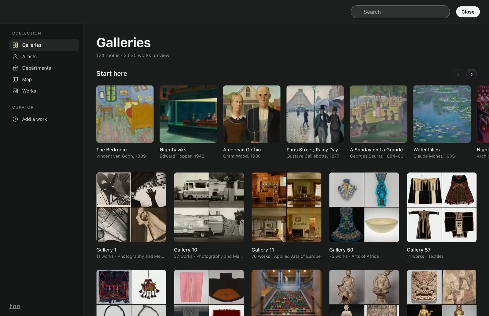Select A Sunday on La Grande Jatte image
This screenshot has height=316, width=489.
(379, 114)
